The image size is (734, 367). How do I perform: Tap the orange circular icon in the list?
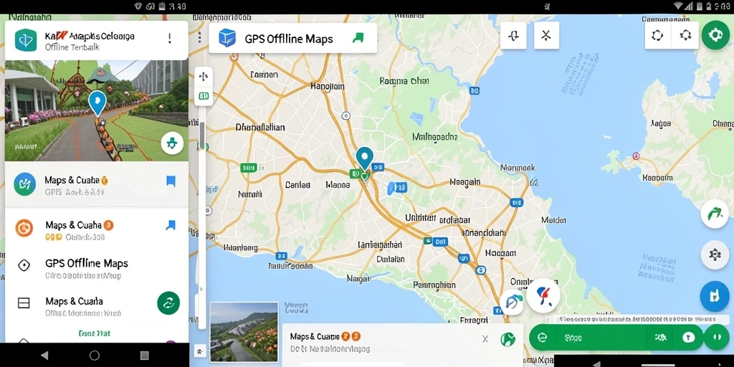pos(24,228)
